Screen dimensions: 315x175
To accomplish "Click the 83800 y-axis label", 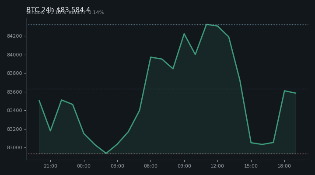I will pos(14,73).
